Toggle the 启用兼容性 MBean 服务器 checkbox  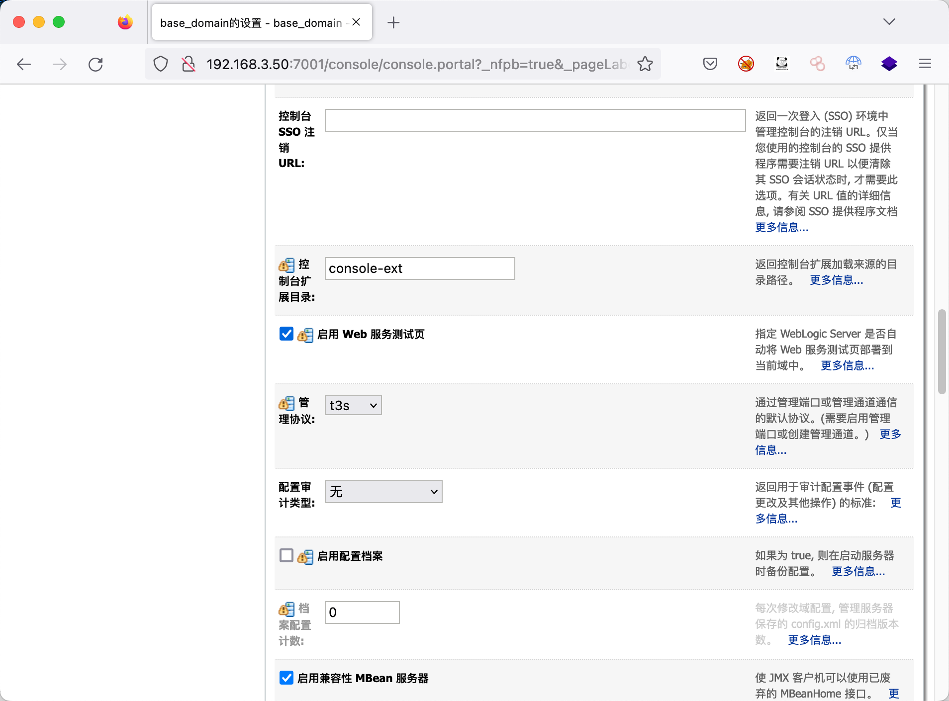(286, 678)
